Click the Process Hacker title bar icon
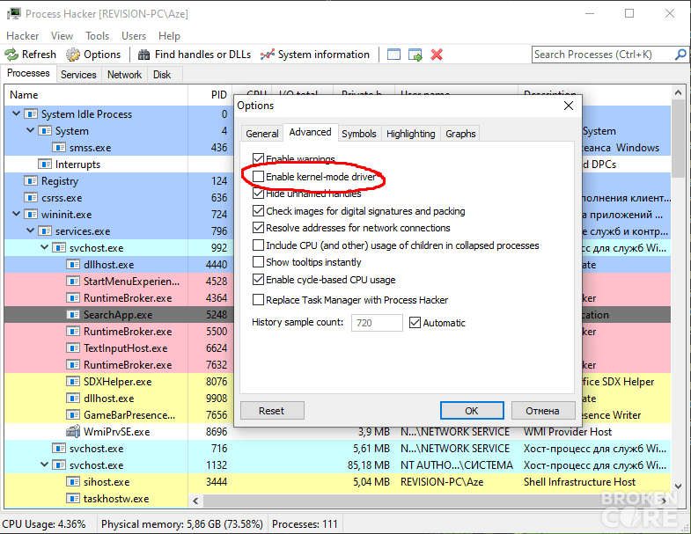This screenshot has height=534, width=691. pyautogui.click(x=14, y=14)
